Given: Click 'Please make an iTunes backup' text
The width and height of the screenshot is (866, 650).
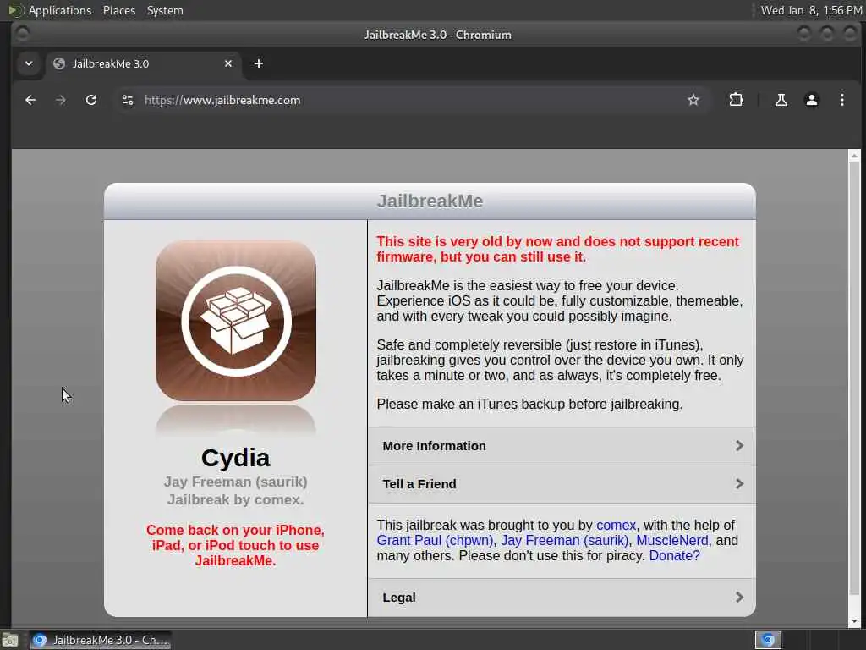Looking at the screenshot, I should coord(529,404).
